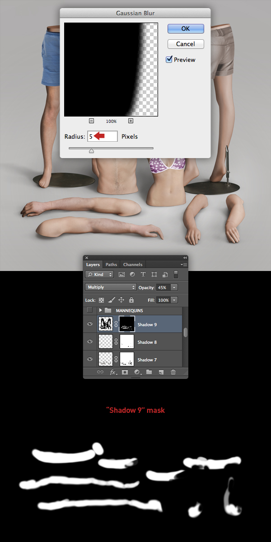Screen dimensions: 271x542
Task: Select the Shadow 9 layer thumbnail
Action: pyautogui.click(x=105, y=324)
